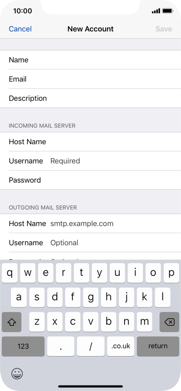
Task: Focus the incoming server Password field
Action: [x=90, y=180]
